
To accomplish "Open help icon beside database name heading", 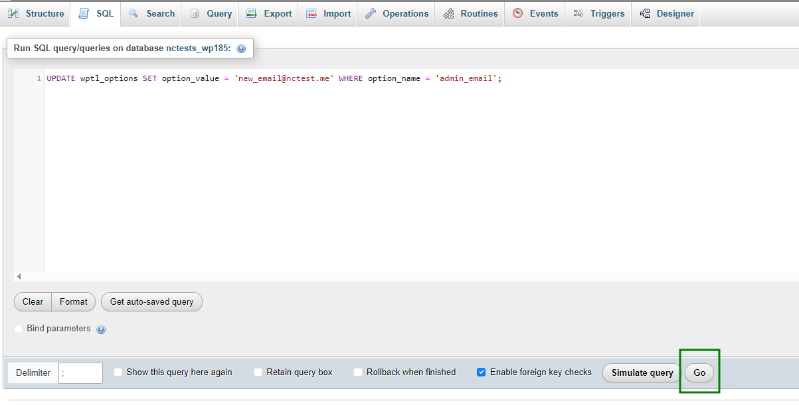I will pyautogui.click(x=241, y=48).
